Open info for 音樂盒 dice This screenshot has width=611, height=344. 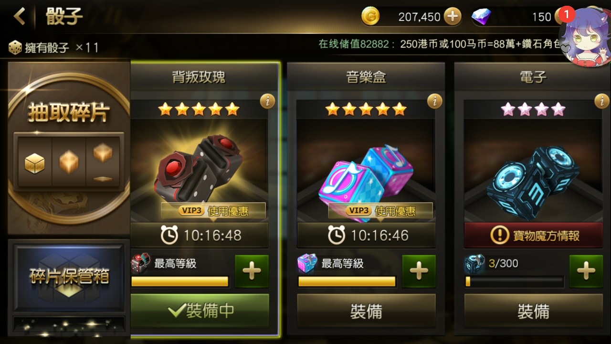coord(434,101)
